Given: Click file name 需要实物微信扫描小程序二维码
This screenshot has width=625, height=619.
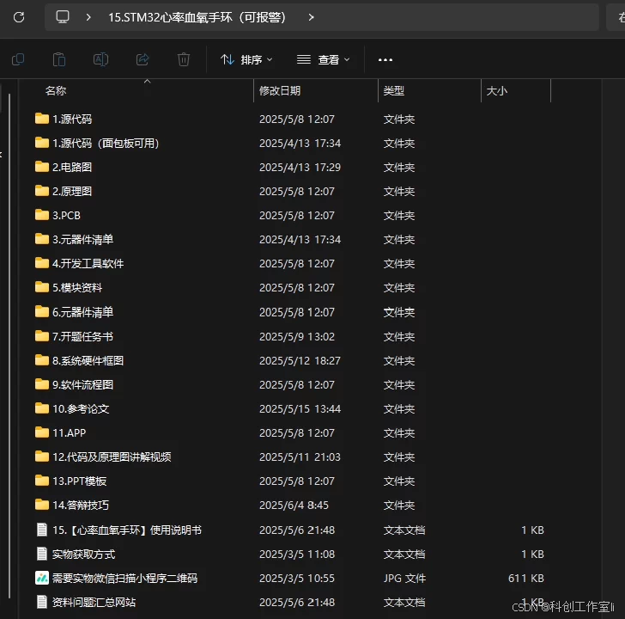Looking at the screenshot, I should [x=124, y=578].
